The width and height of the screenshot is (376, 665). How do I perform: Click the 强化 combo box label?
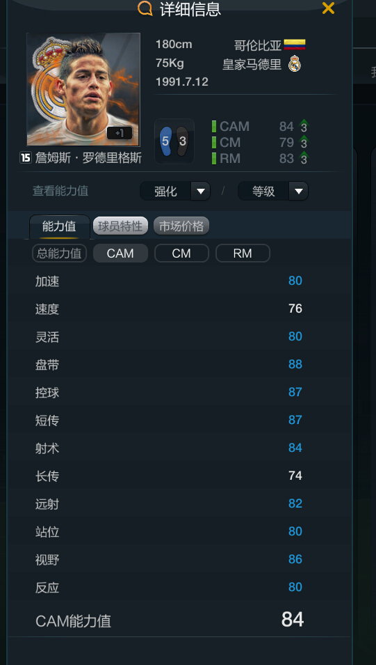pyautogui.click(x=165, y=191)
